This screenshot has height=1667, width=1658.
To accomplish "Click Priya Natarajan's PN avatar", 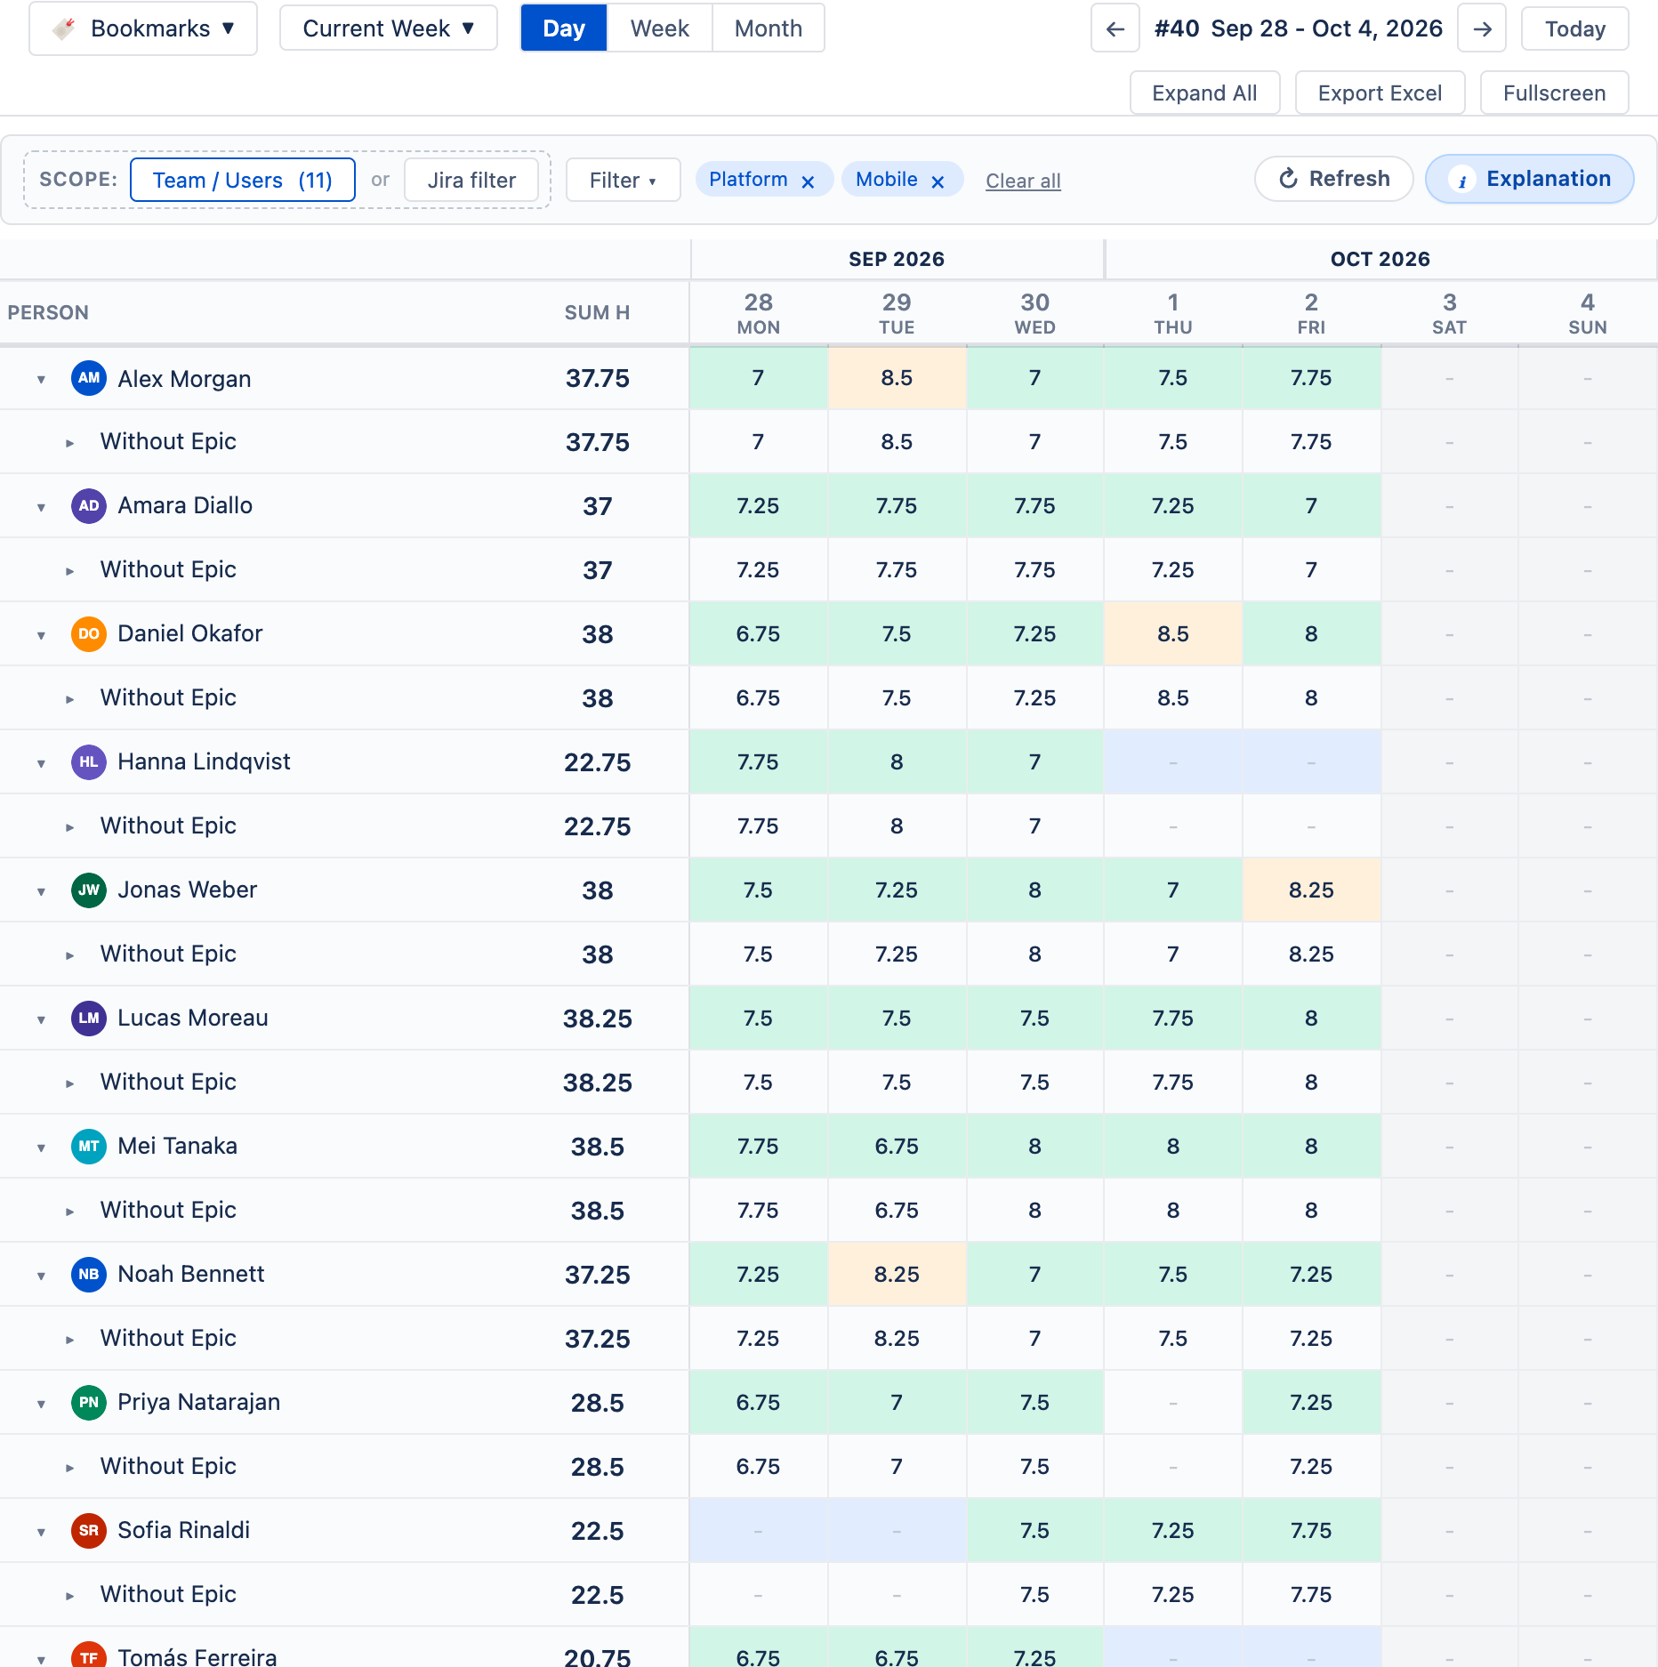I will tap(89, 1403).
